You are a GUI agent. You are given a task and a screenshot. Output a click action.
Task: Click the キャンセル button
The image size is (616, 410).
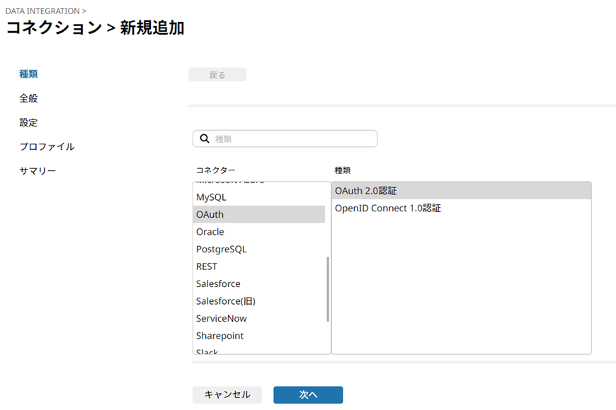[x=227, y=394]
